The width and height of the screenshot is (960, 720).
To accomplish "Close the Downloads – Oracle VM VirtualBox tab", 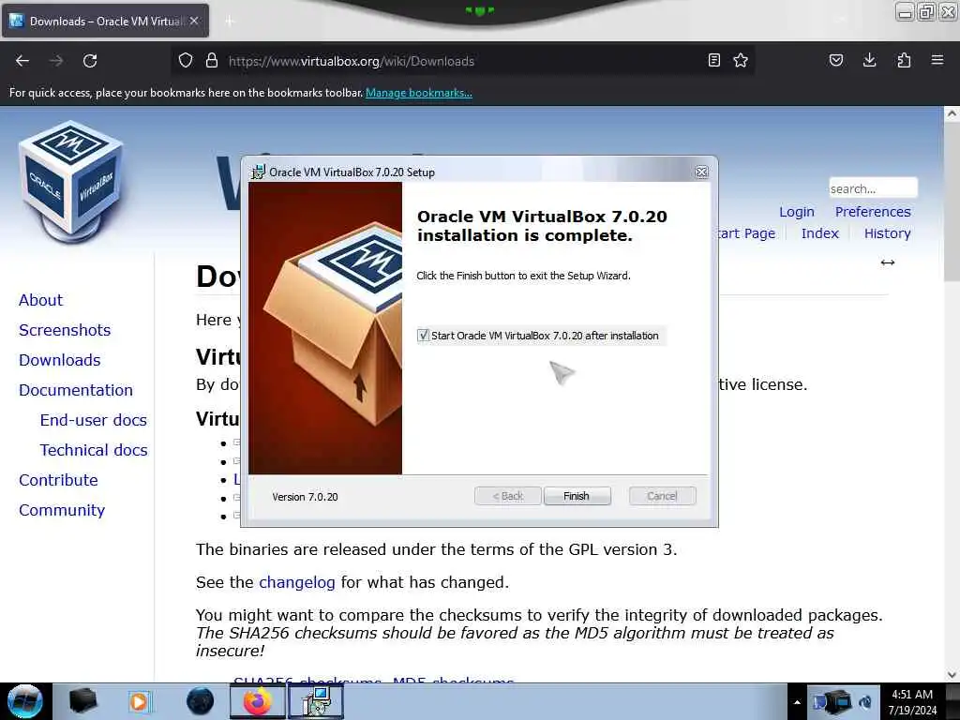I will tap(194, 21).
